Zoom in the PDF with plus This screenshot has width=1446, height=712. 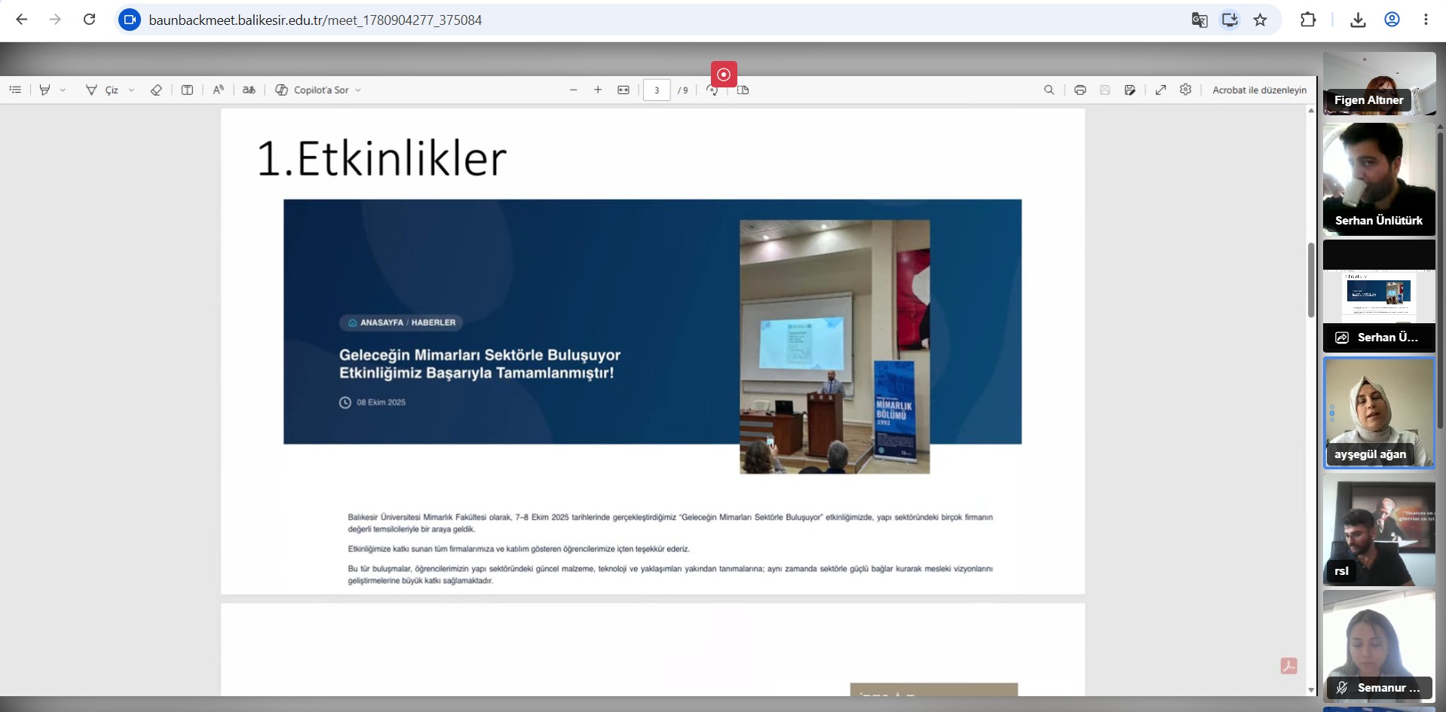tap(598, 90)
